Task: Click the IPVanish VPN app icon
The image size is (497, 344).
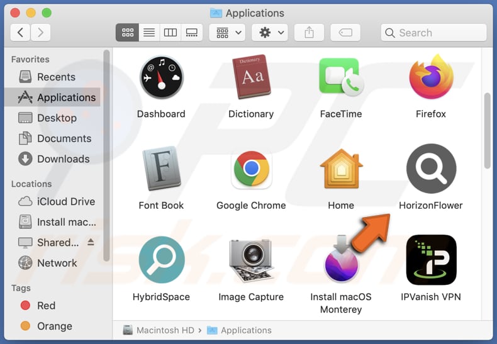Action: tap(431, 260)
